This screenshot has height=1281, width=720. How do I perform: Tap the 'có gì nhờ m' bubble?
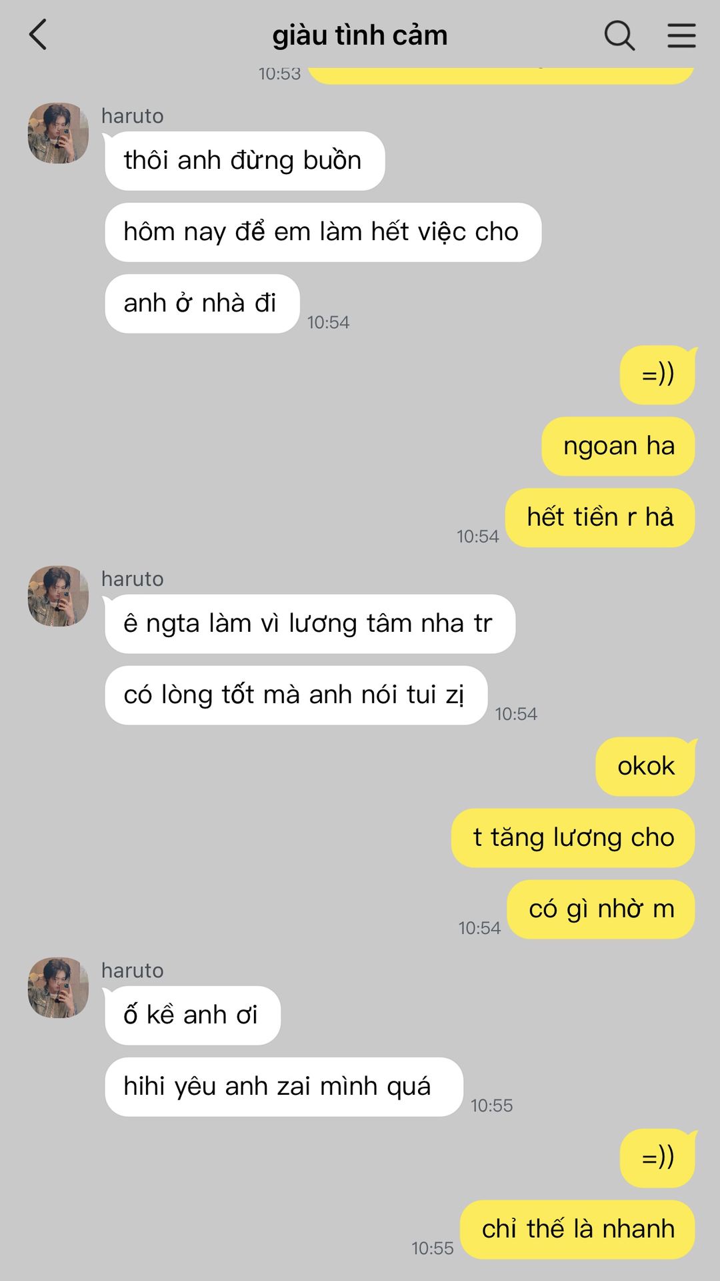pos(601,909)
